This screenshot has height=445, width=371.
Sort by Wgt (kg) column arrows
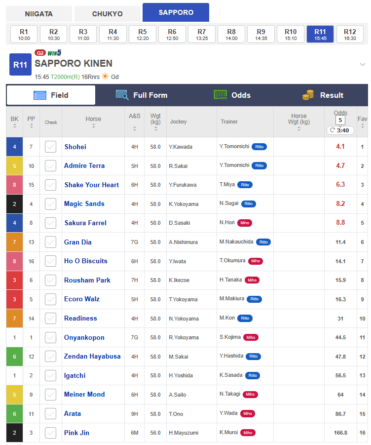155,128
